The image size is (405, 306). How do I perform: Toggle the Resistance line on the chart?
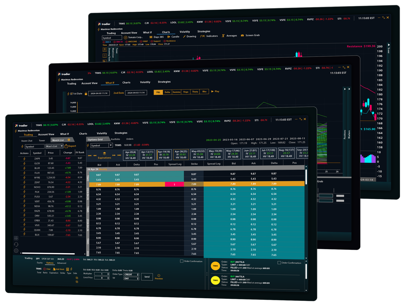click(x=165, y=42)
